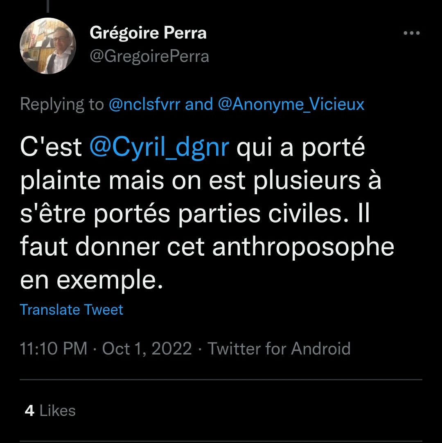The image size is (442, 443).
Task: Open the @Anonyme_Vicieux profile link
Action: pyautogui.click(x=291, y=105)
